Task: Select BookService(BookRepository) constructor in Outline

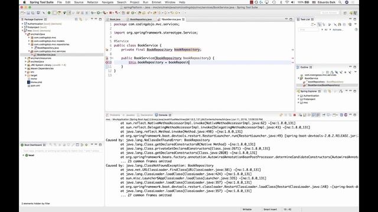Action: [324, 85]
